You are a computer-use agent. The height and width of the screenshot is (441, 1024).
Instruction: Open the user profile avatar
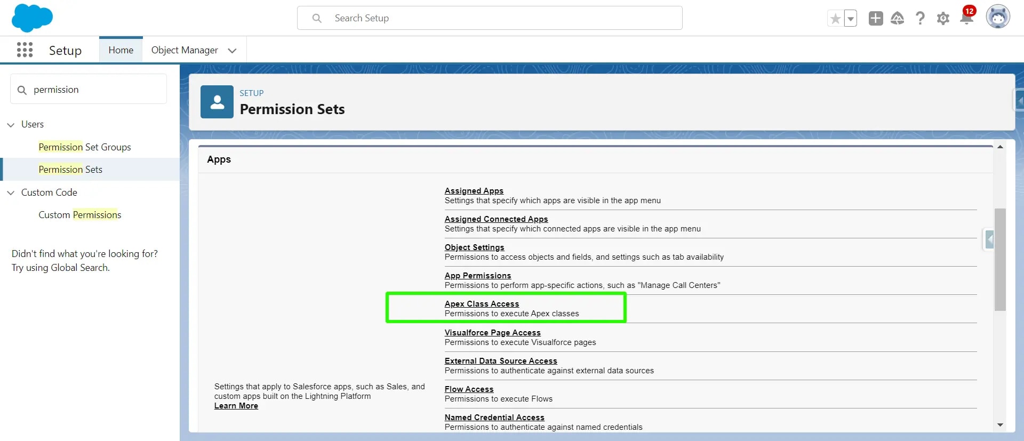997,18
